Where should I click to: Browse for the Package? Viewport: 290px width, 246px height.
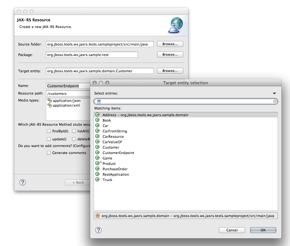click(170, 54)
